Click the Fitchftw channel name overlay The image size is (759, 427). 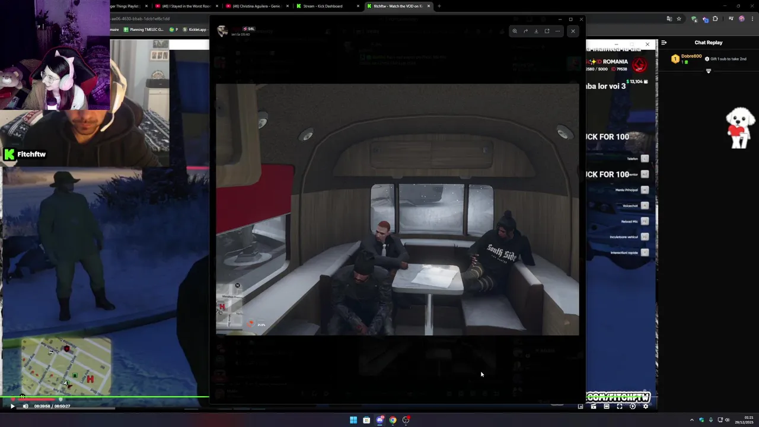[x=31, y=154]
